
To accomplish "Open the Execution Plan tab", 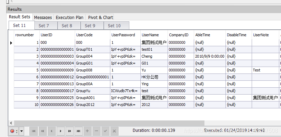I will coord(70,17).
